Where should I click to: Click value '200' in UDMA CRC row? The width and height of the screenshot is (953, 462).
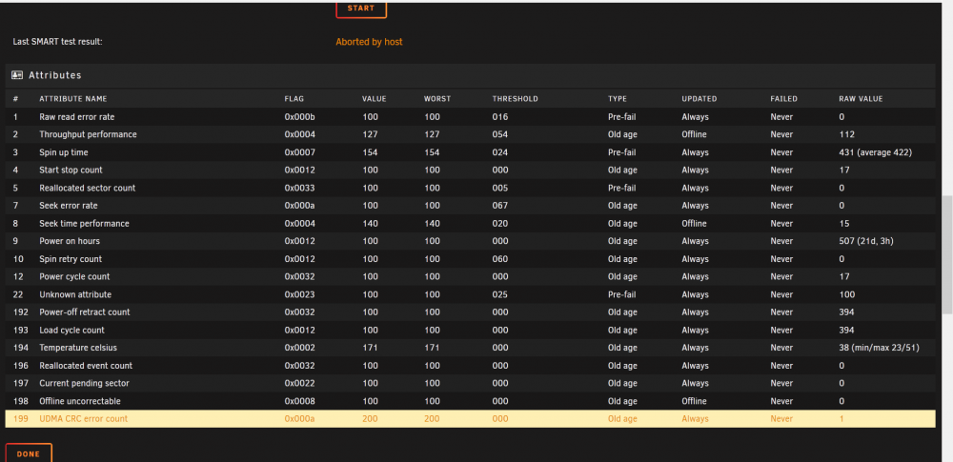click(x=370, y=419)
